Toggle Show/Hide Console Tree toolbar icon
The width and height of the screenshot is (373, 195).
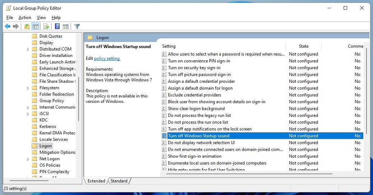pos(36,27)
